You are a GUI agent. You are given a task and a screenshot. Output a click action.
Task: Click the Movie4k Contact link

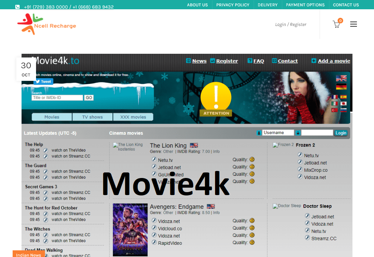point(288,61)
